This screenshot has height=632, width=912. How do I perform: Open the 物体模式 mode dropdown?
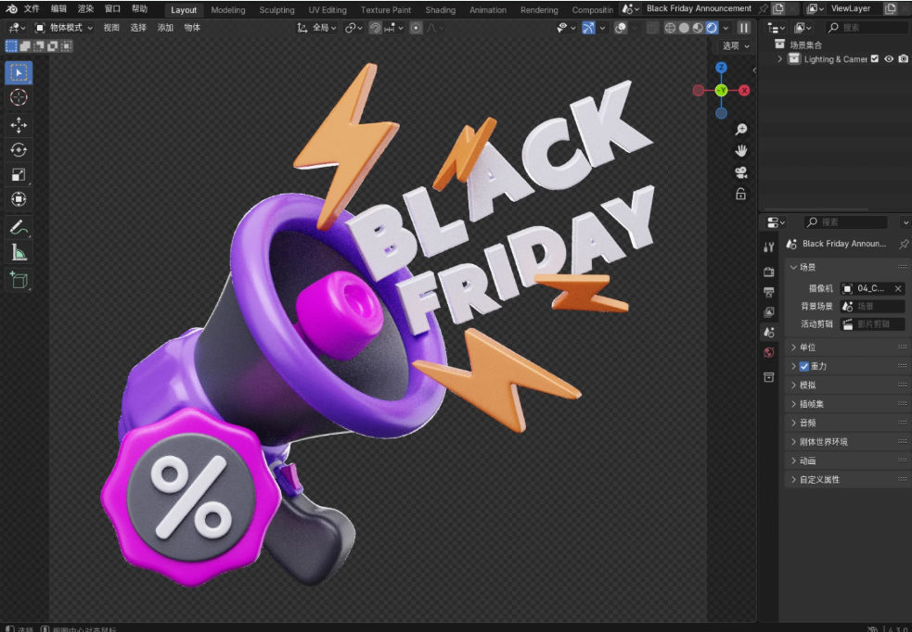point(63,28)
